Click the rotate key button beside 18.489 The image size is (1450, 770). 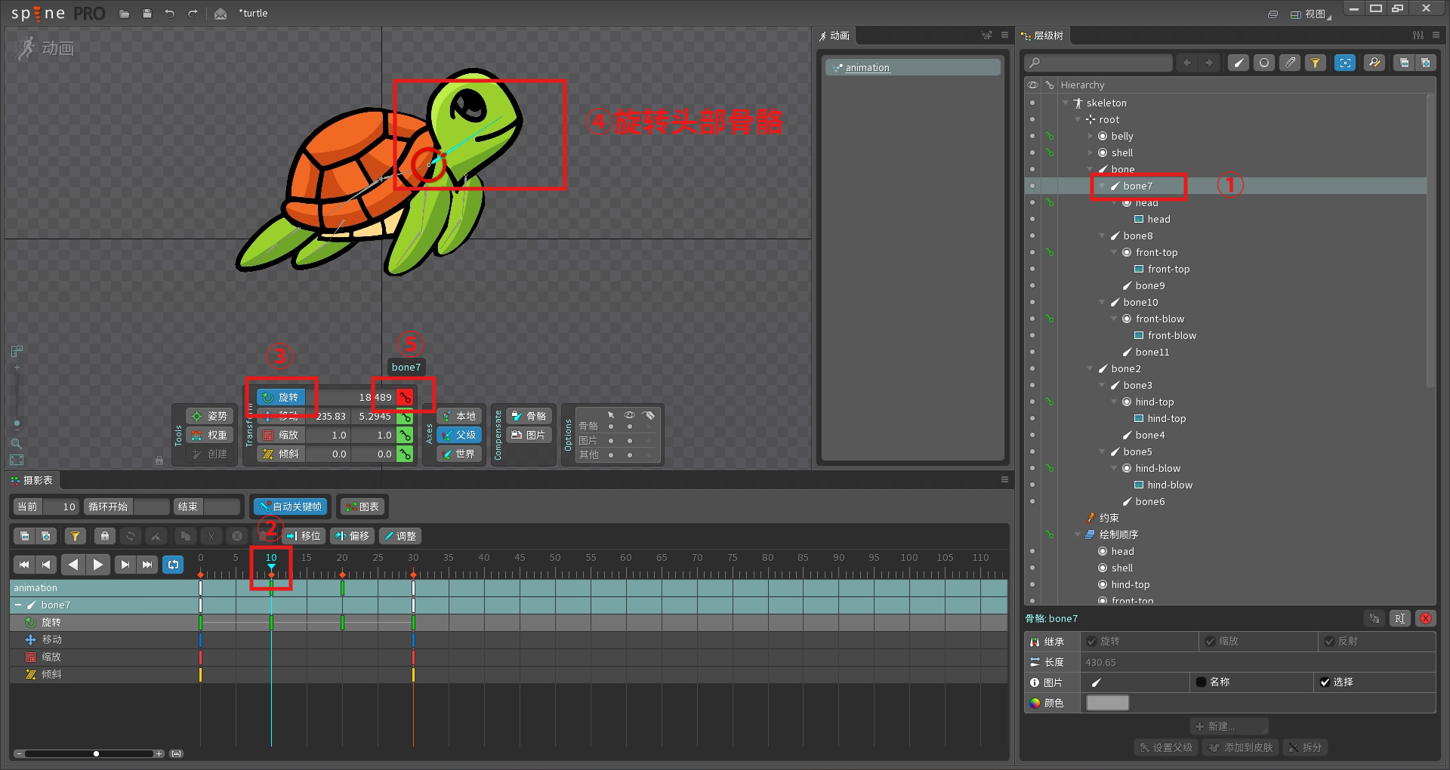coord(405,397)
